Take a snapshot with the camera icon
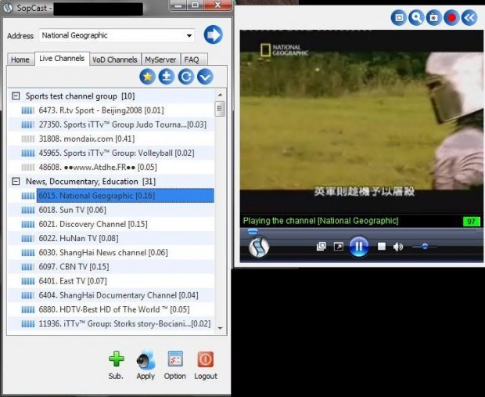 [434, 18]
